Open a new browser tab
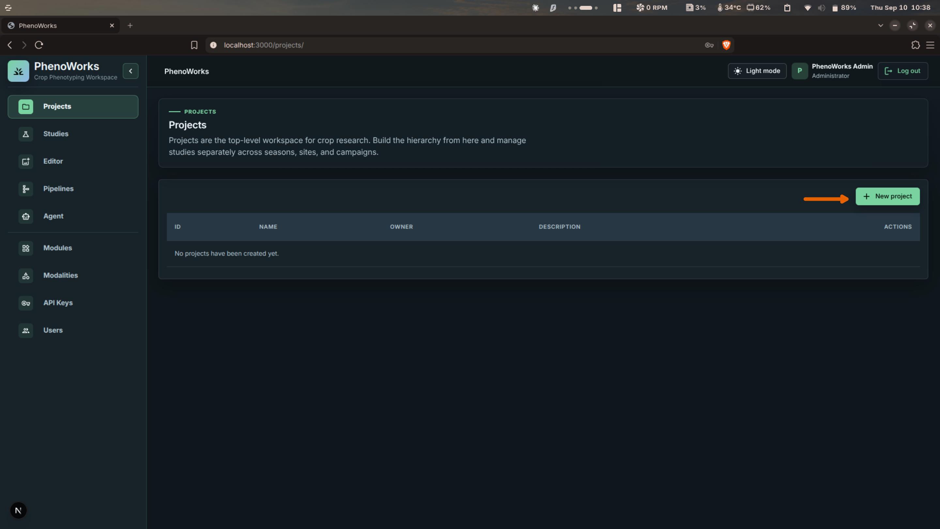940x529 pixels. [130, 25]
